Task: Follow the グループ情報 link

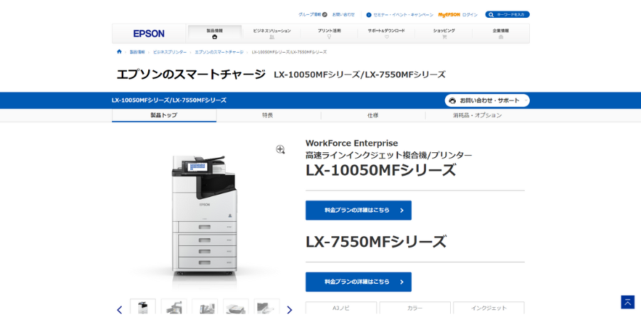Action: (313, 15)
